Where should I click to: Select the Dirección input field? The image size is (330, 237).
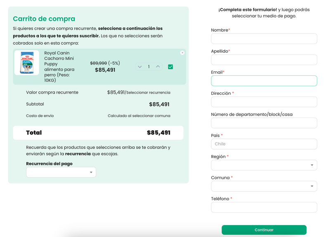click(x=264, y=102)
